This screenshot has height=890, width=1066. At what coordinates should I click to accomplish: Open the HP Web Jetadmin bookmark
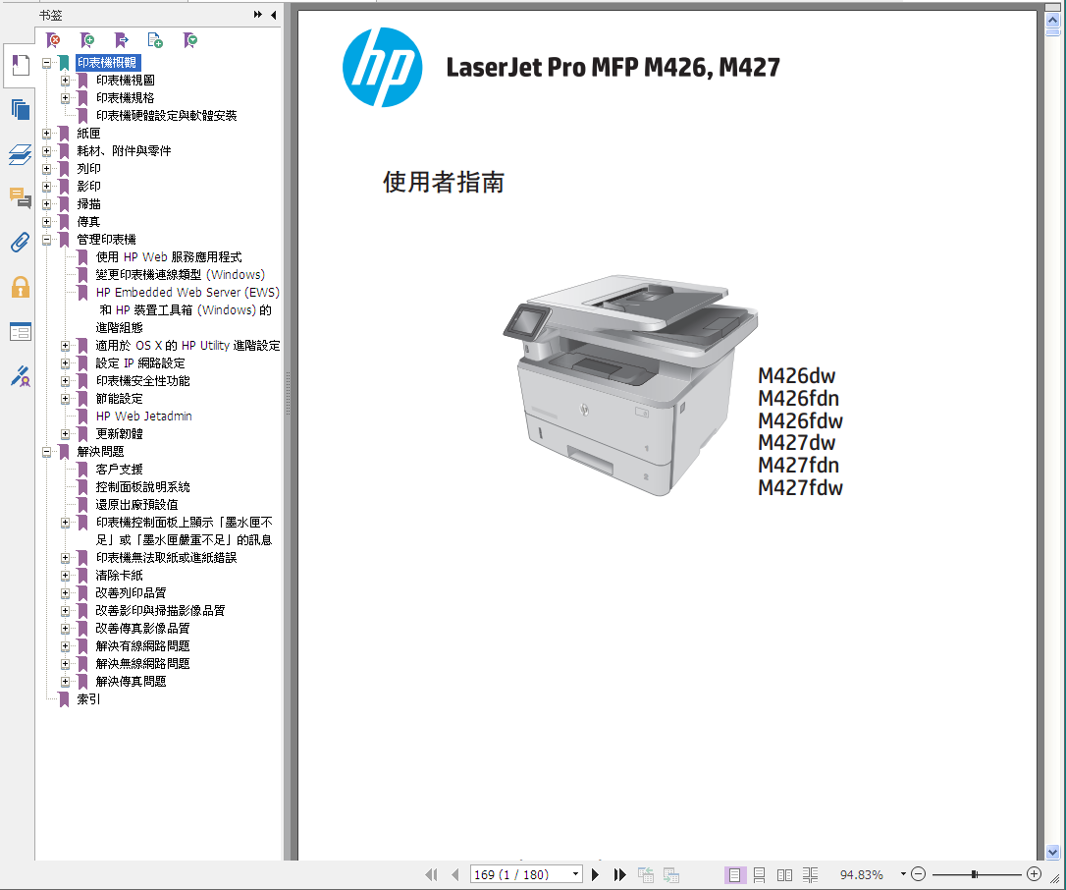143,417
